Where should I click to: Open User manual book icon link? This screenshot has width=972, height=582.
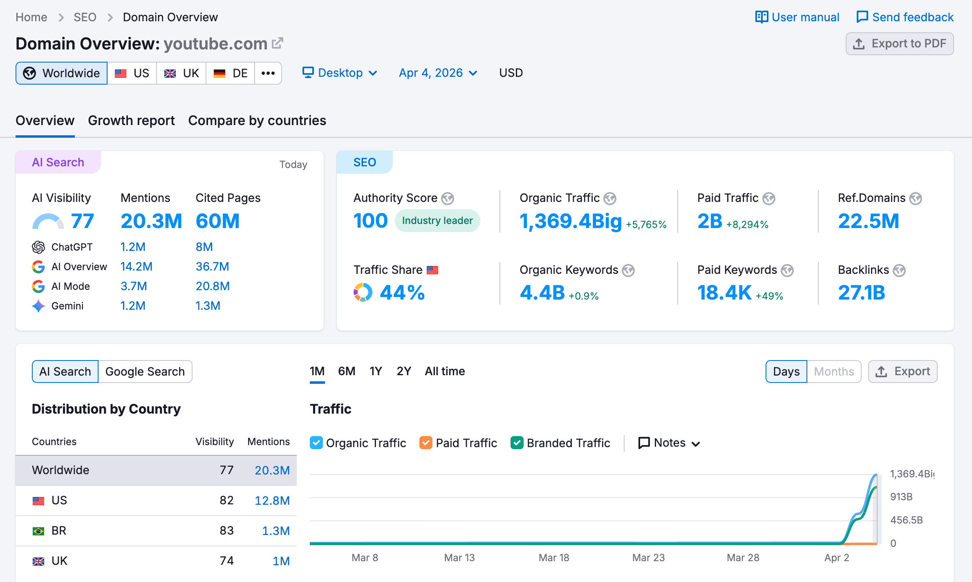(x=761, y=17)
